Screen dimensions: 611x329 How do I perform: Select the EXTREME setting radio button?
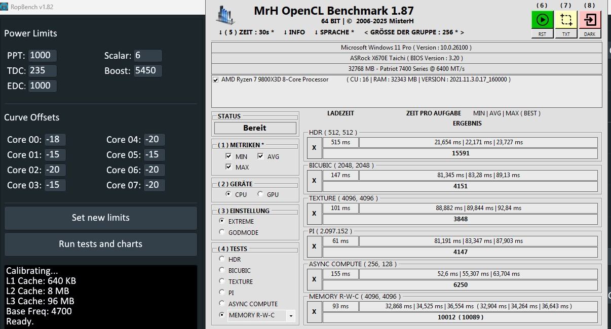click(x=221, y=221)
